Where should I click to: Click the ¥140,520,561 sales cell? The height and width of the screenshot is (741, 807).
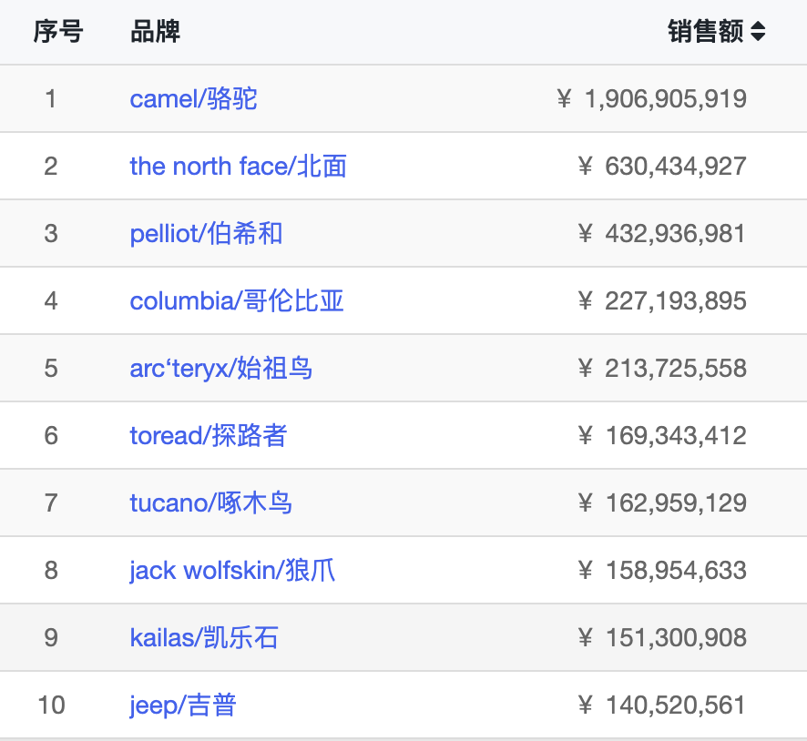[663, 705]
